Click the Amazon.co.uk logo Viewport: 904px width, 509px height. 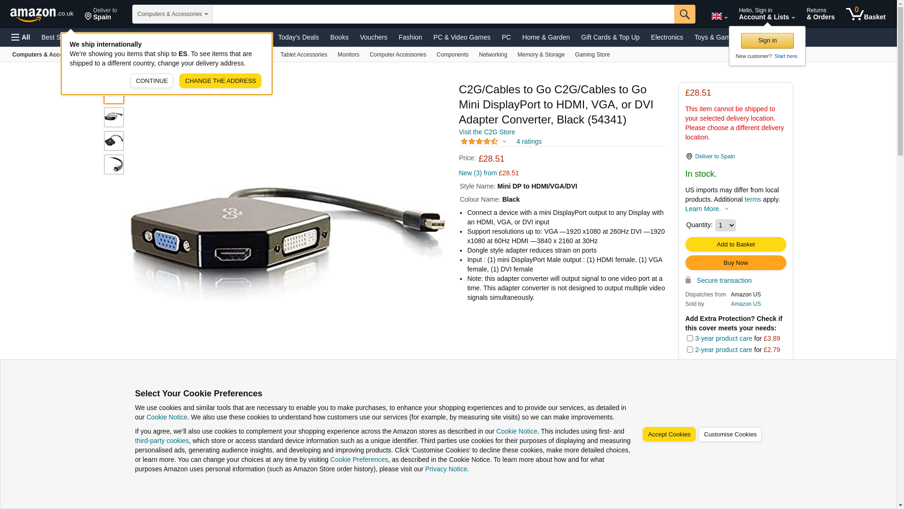click(41, 14)
